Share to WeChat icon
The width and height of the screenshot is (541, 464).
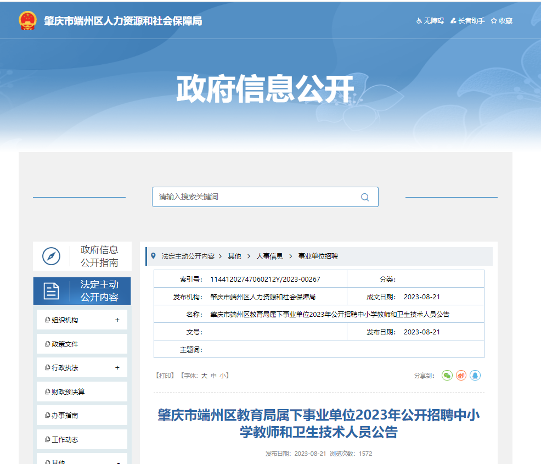pos(447,376)
